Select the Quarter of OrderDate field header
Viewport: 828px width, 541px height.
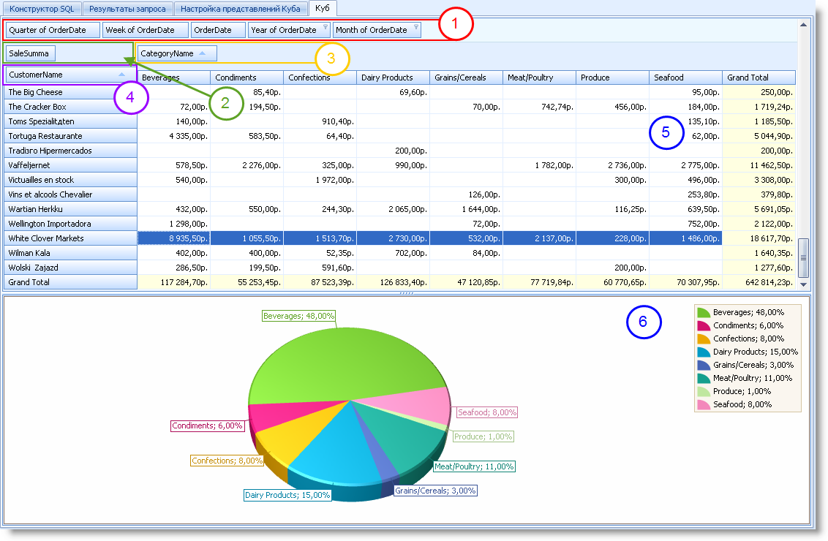[x=52, y=30]
